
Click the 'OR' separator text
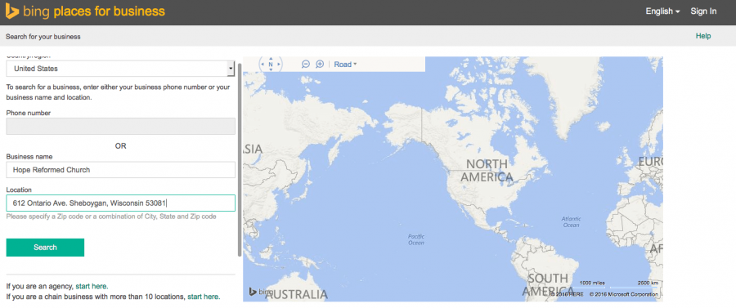coord(121,145)
